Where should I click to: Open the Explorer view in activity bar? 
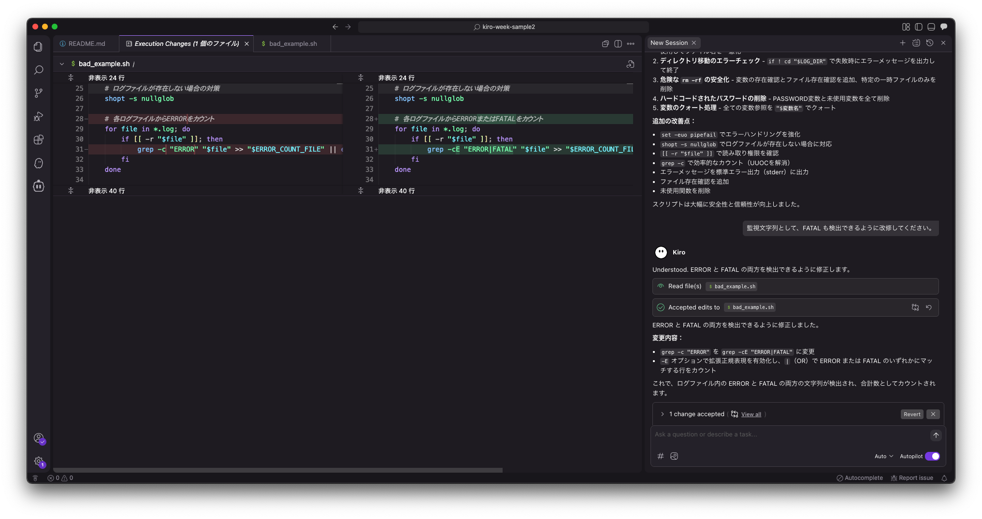[x=38, y=47]
